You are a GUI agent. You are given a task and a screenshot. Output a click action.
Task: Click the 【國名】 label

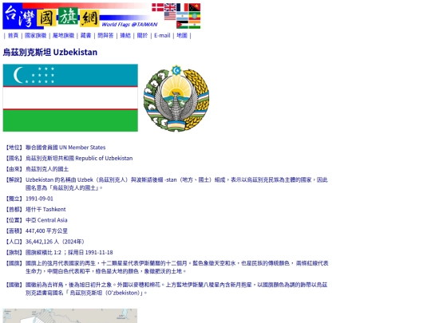(14, 158)
